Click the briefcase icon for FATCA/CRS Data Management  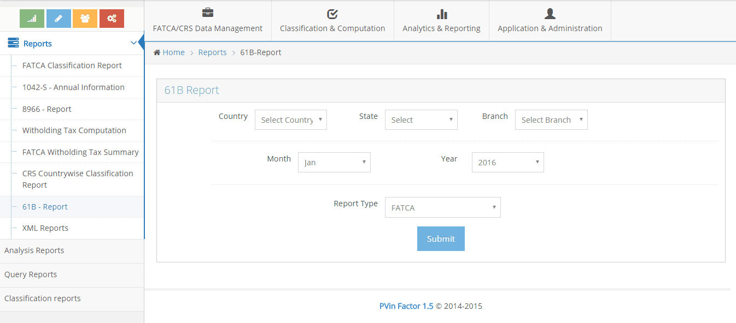pos(208,13)
